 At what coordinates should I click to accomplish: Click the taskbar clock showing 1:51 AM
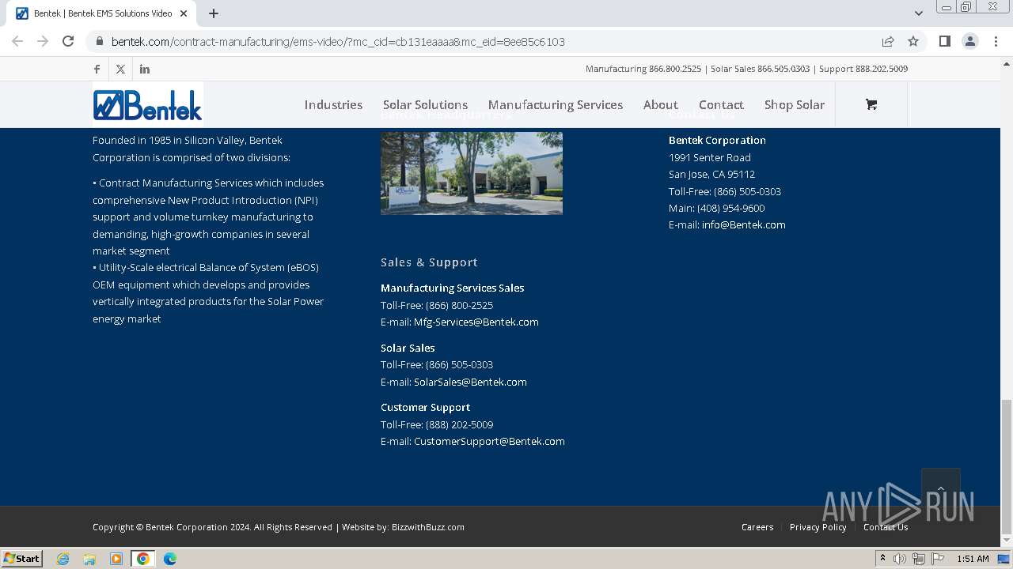coord(973,559)
